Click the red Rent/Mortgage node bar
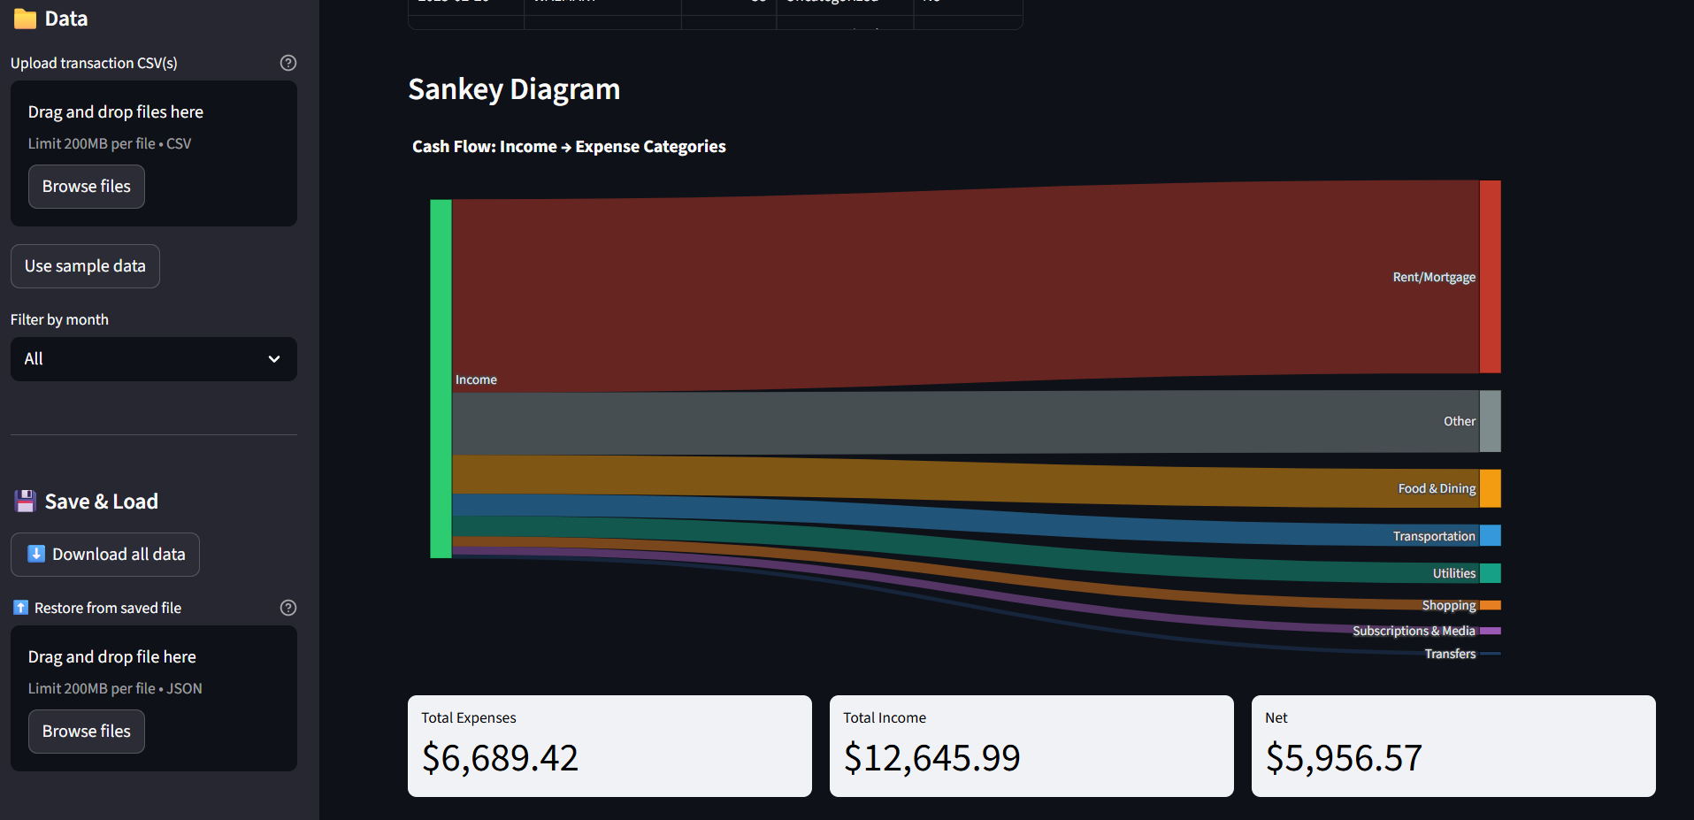Viewport: 1694px width, 820px height. tap(1491, 277)
